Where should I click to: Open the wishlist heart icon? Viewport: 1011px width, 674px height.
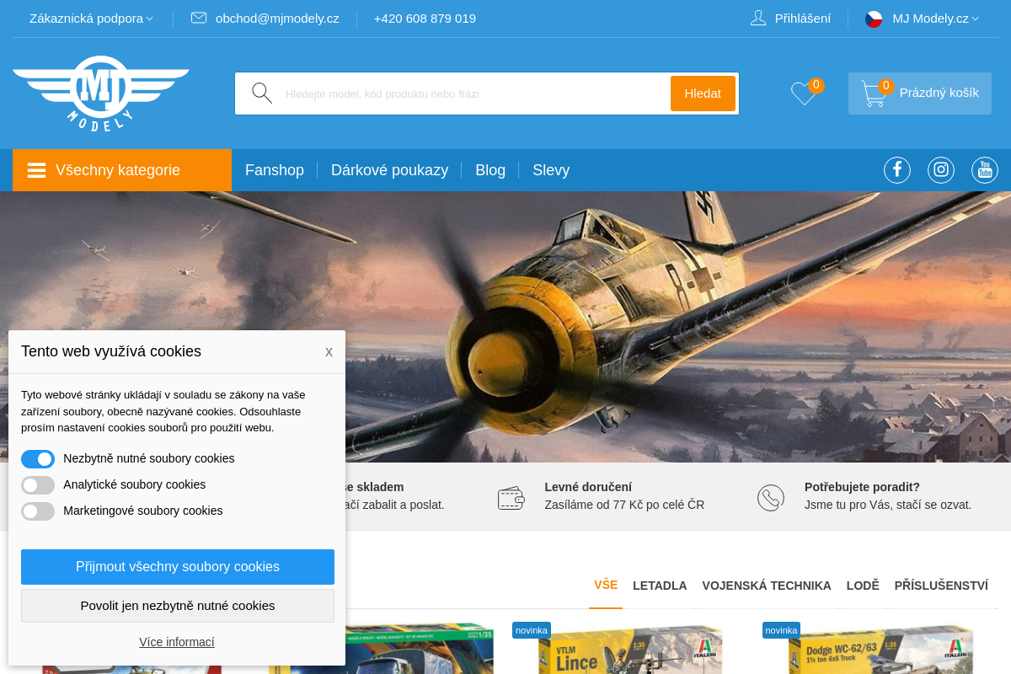pyautogui.click(x=804, y=94)
